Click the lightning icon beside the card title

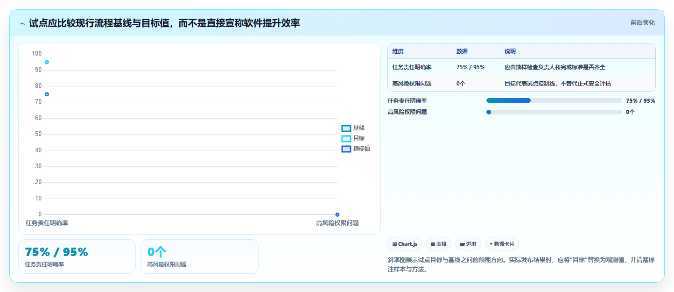point(22,23)
